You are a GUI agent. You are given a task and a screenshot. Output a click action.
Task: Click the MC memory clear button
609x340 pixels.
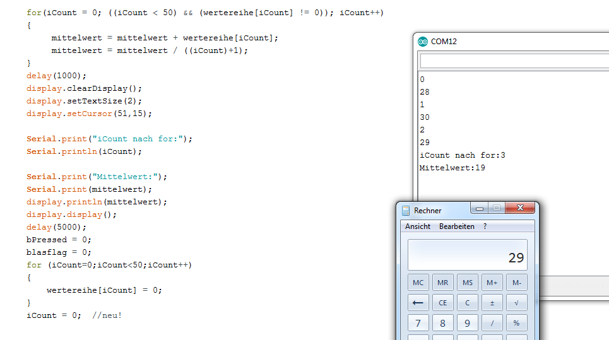pos(418,283)
